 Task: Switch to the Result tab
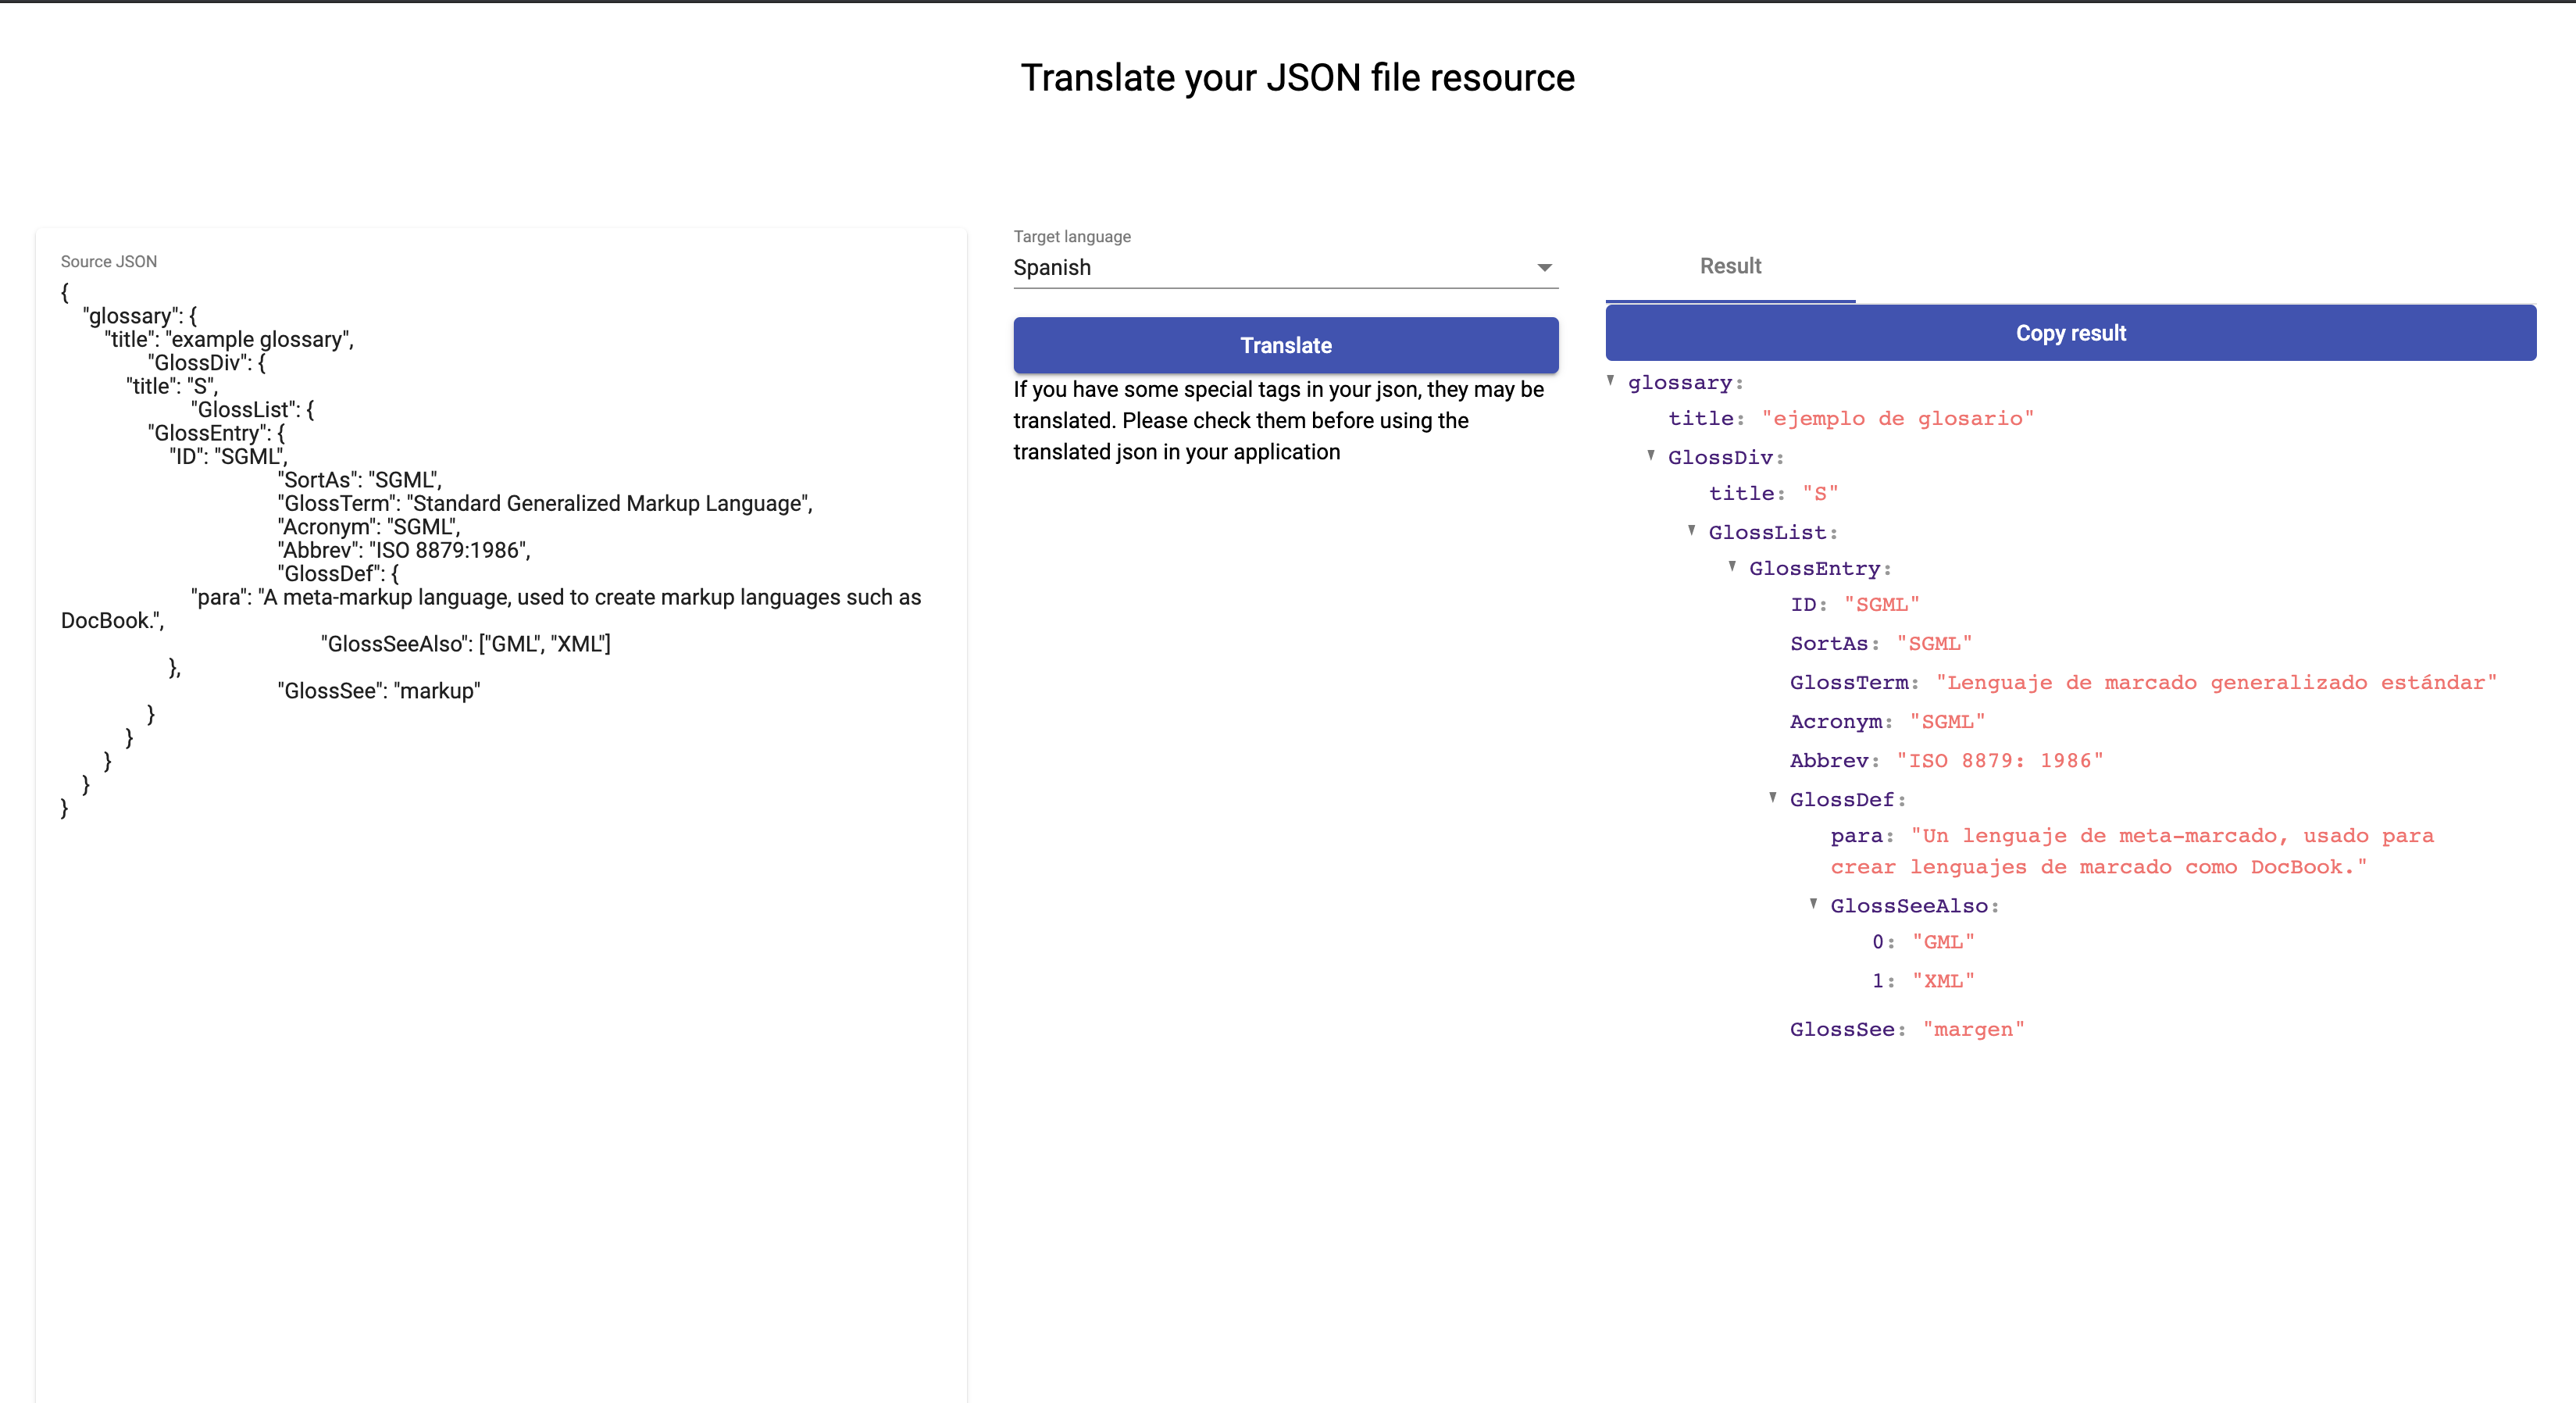tap(1729, 266)
